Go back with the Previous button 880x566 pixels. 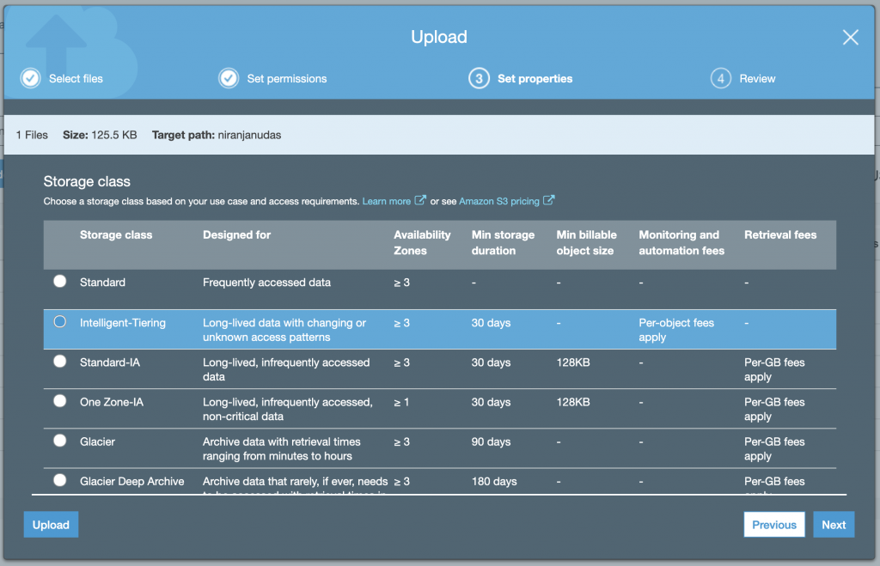773,525
